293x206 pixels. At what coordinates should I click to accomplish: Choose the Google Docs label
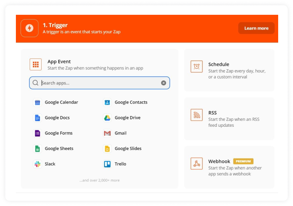tap(57, 118)
